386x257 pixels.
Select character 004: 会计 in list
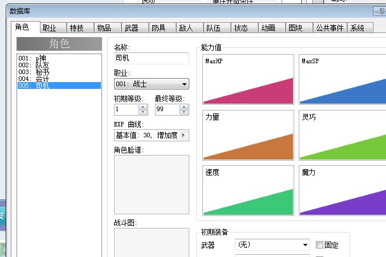coord(59,79)
